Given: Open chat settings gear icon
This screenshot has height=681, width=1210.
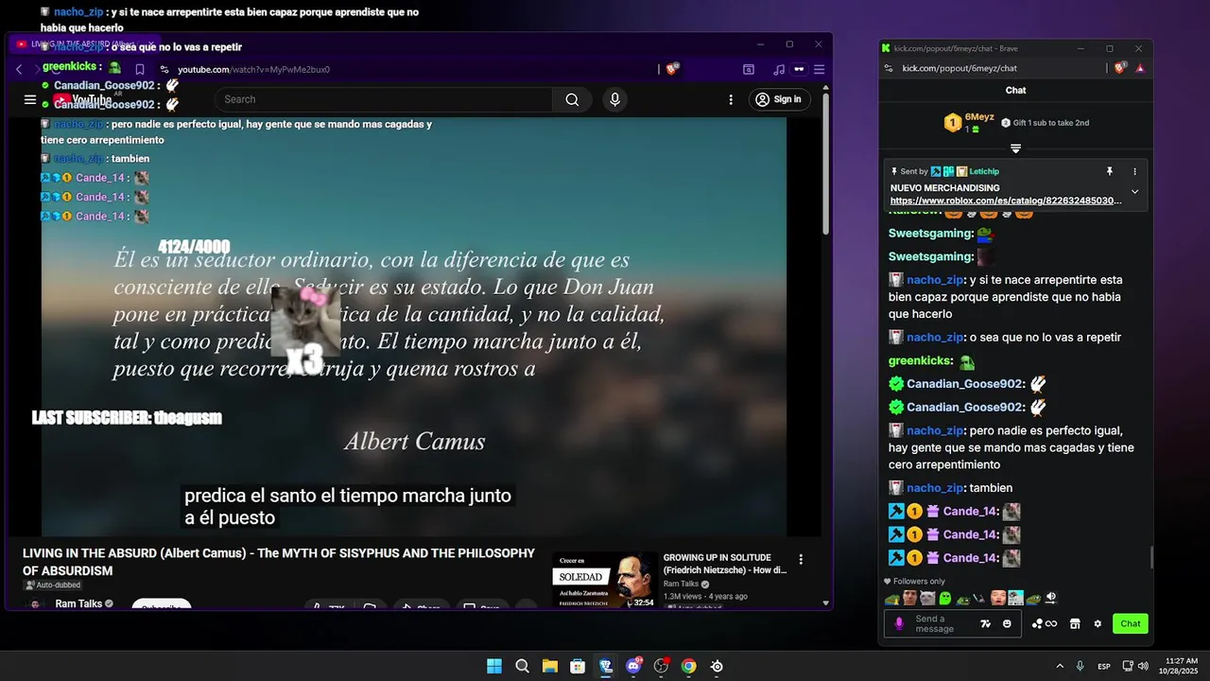Looking at the screenshot, I should (1098, 623).
